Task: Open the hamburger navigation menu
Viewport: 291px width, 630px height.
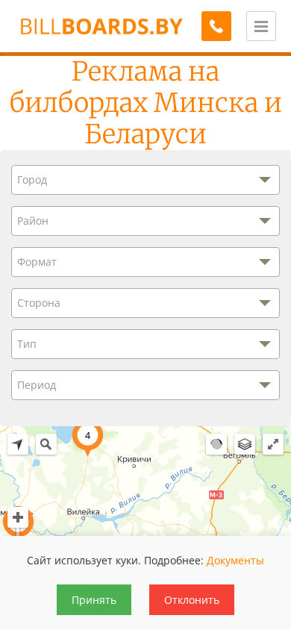Action: (x=261, y=26)
